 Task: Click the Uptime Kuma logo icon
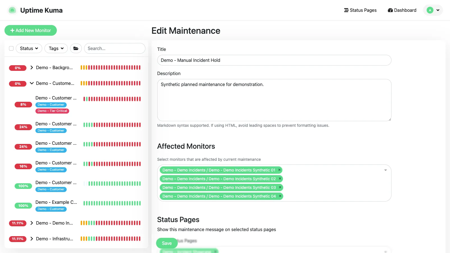pyautogui.click(x=12, y=10)
